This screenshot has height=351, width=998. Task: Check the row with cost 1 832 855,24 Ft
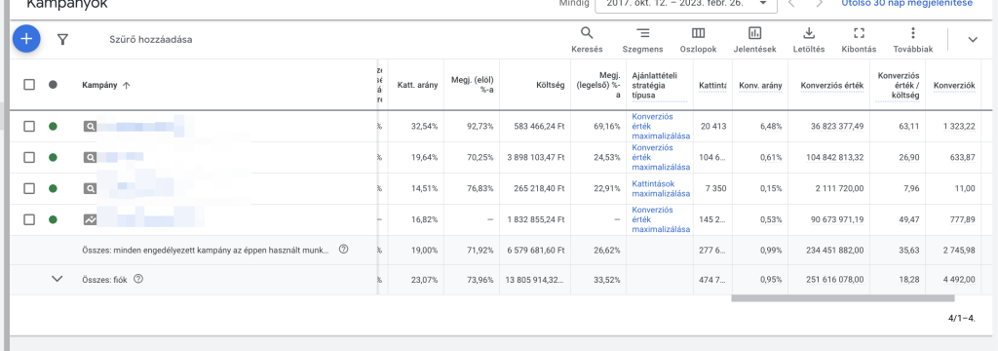[29, 219]
